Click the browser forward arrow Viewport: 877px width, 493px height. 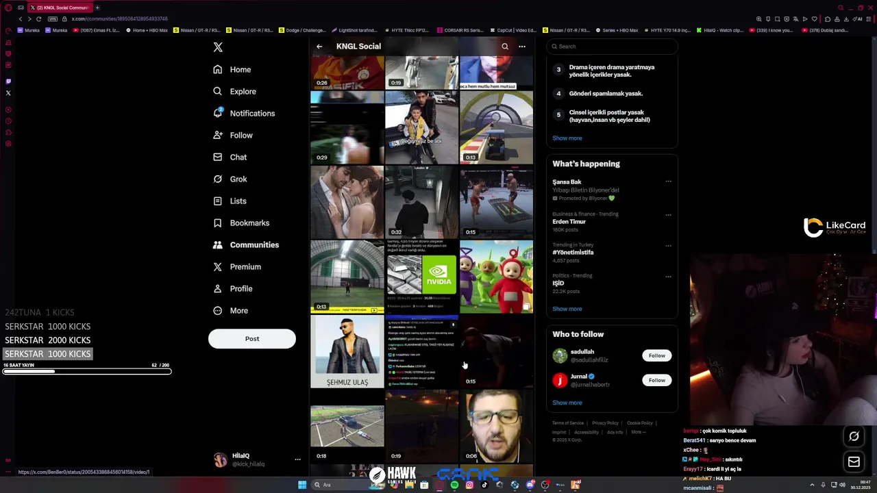click(x=29, y=19)
